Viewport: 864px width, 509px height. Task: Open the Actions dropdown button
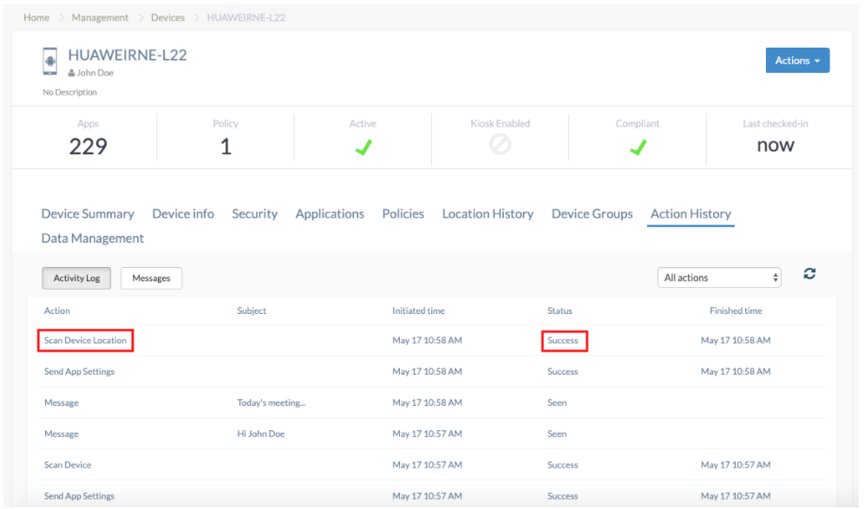tap(797, 61)
